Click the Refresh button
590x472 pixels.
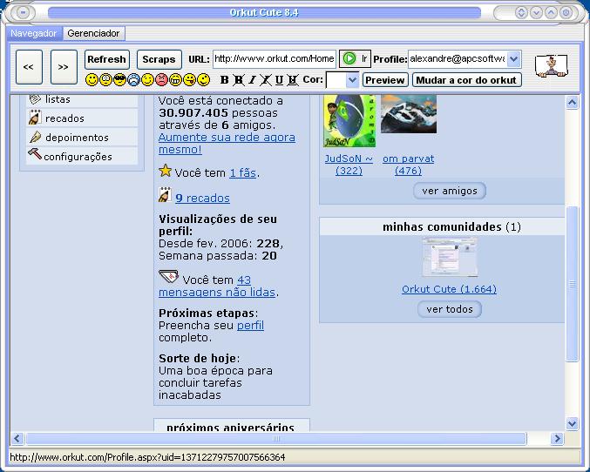click(x=107, y=59)
